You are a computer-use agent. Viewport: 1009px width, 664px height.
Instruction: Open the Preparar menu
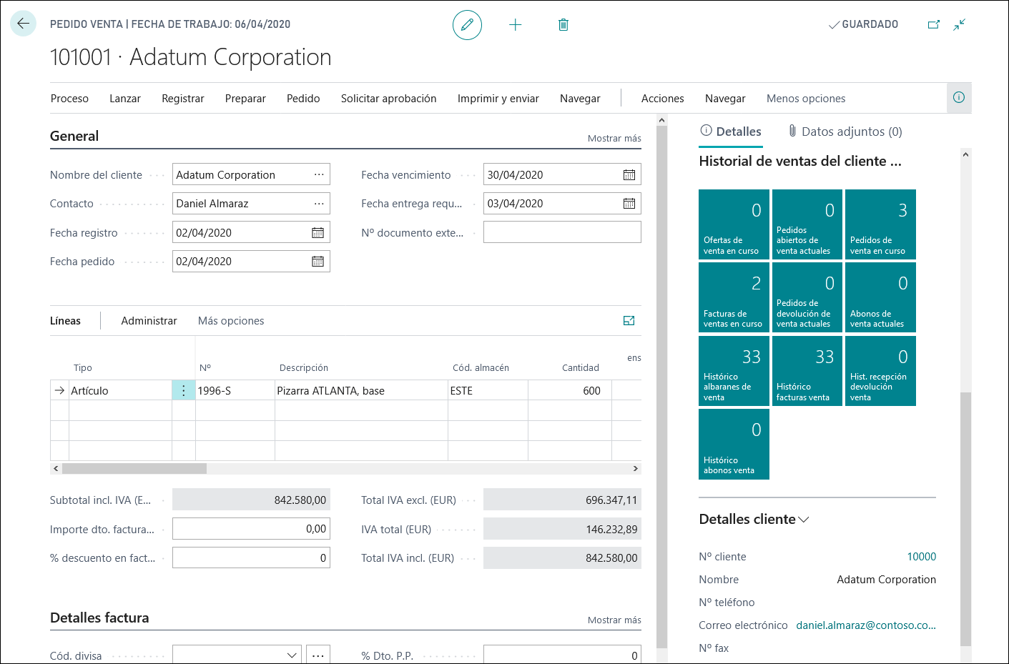click(x=245, y=99)
